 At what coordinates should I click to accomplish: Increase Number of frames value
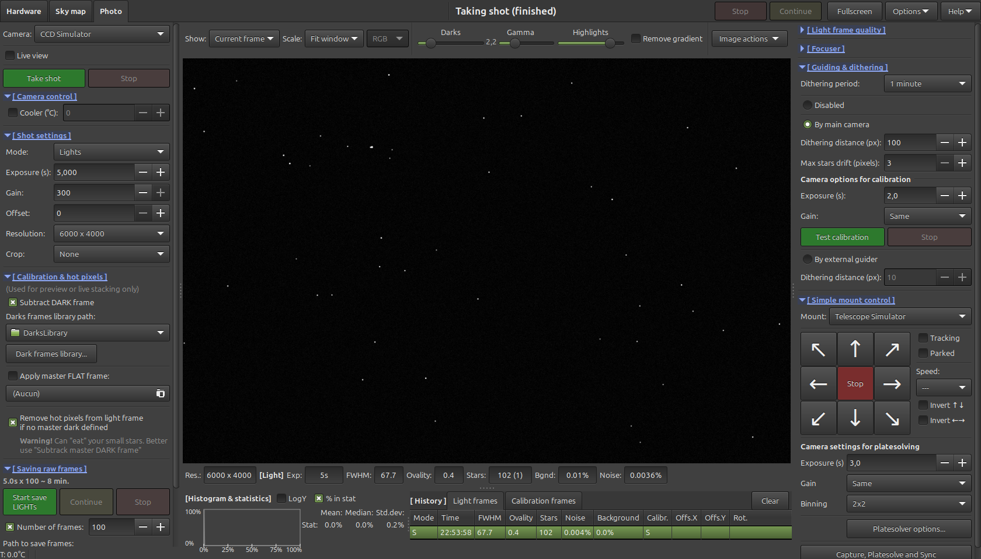click(161, 527)
